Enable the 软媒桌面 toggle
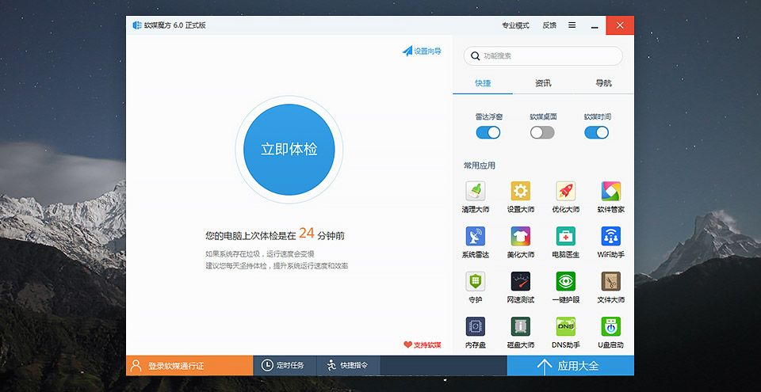Viewport: 761px width, 392px height. [x=542, y=132]
